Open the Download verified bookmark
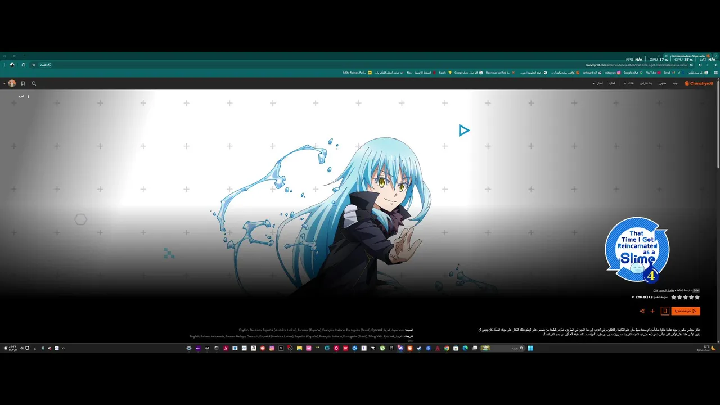Screen dimensions: 720x405 pyautogui.click(x=501, y=73)
